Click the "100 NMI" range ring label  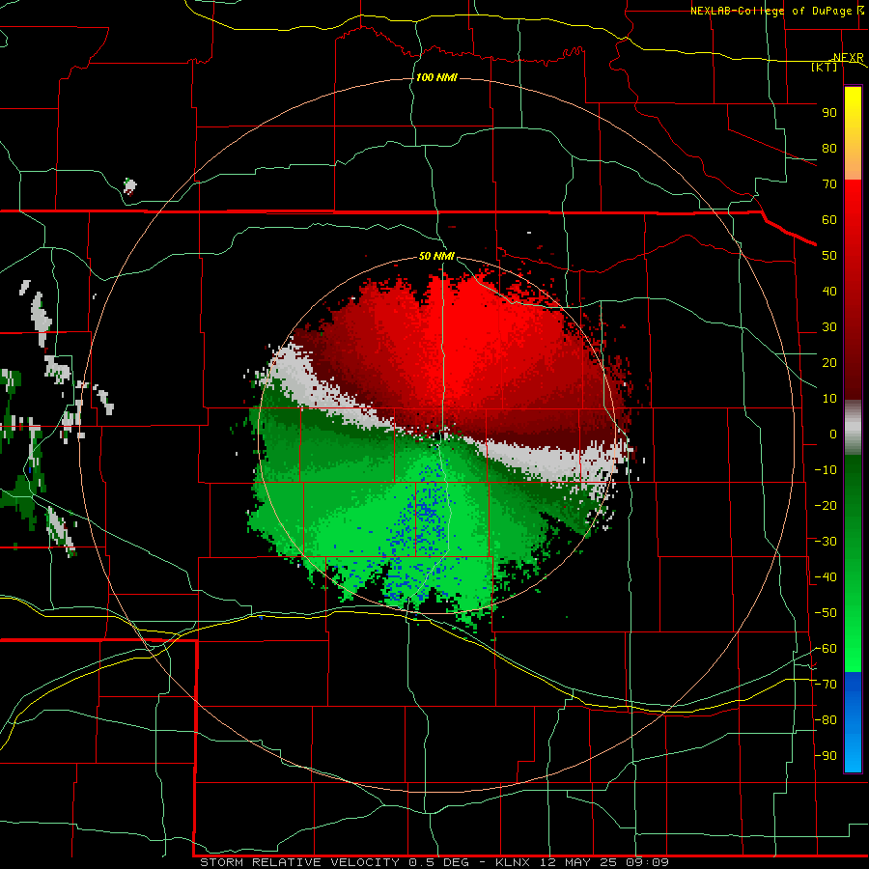[x=436, y=77]
